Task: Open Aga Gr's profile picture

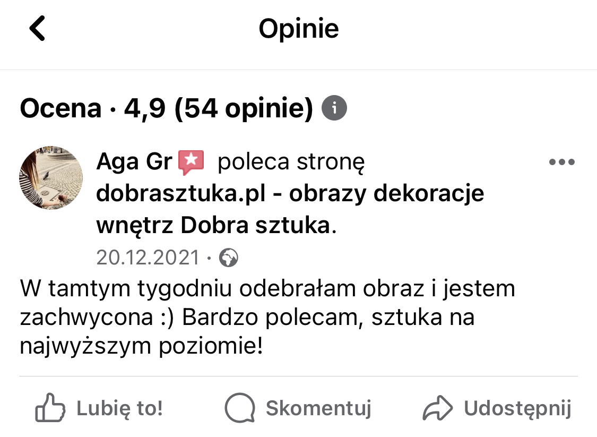Action: (x=51, y=178)
